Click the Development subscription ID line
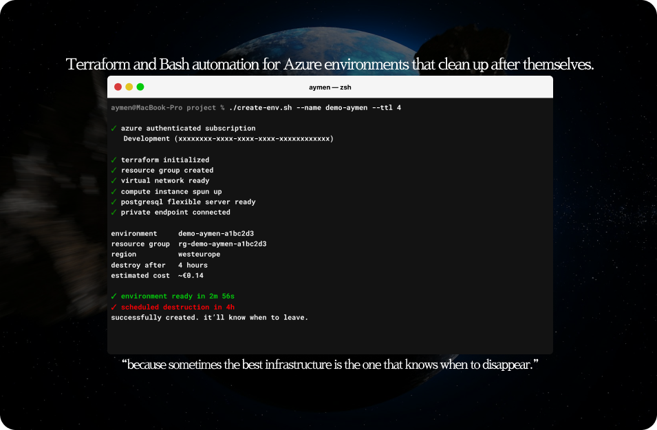The height and width of the screenshot is (430, 657). coord(228,139)
